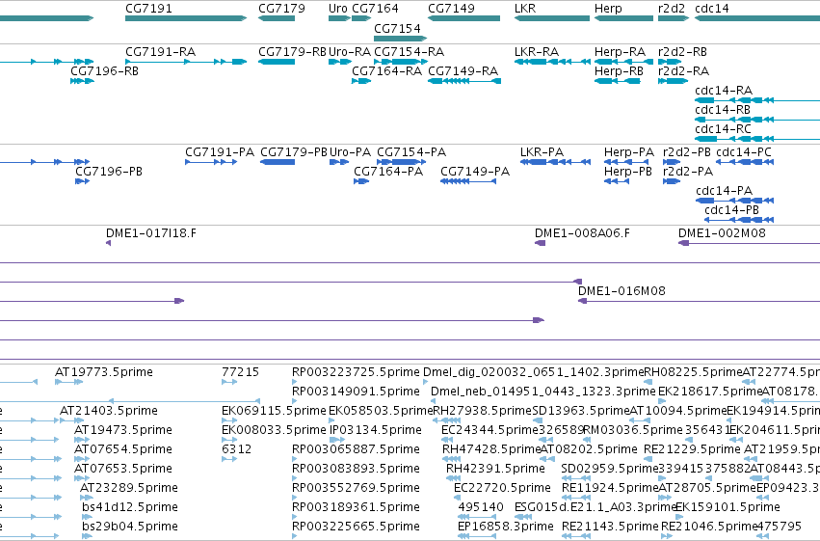Click protein label CG7149-PA
Viewport: 820px width, 541px height.
tap(475, 172)
